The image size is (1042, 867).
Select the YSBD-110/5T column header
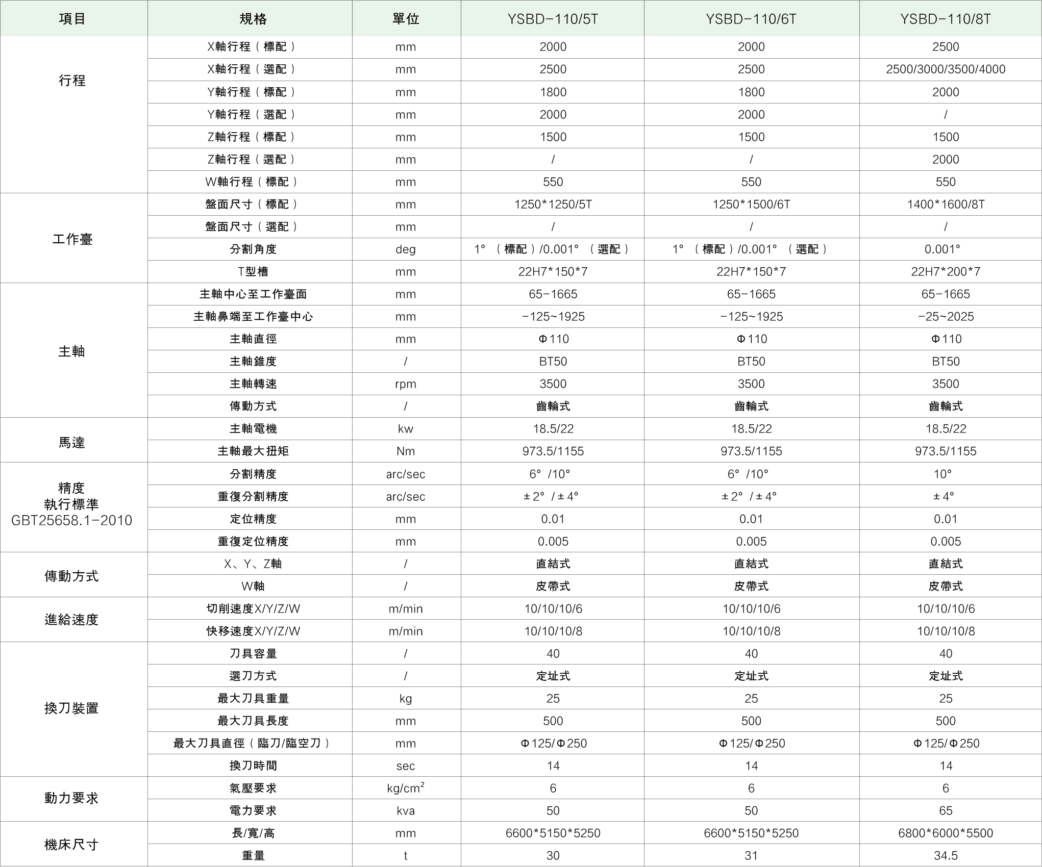click(553, 19)
